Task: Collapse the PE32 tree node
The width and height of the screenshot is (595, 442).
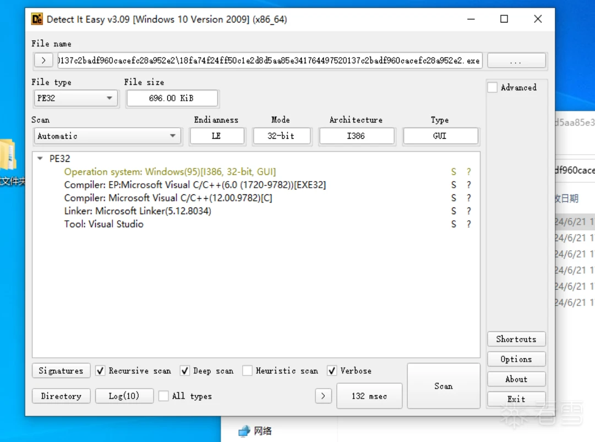Action: pos(40,159)
